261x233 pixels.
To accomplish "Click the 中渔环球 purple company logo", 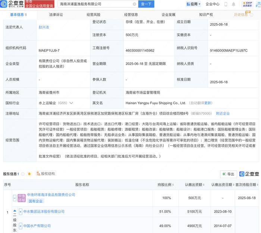I will pos(22,198).
